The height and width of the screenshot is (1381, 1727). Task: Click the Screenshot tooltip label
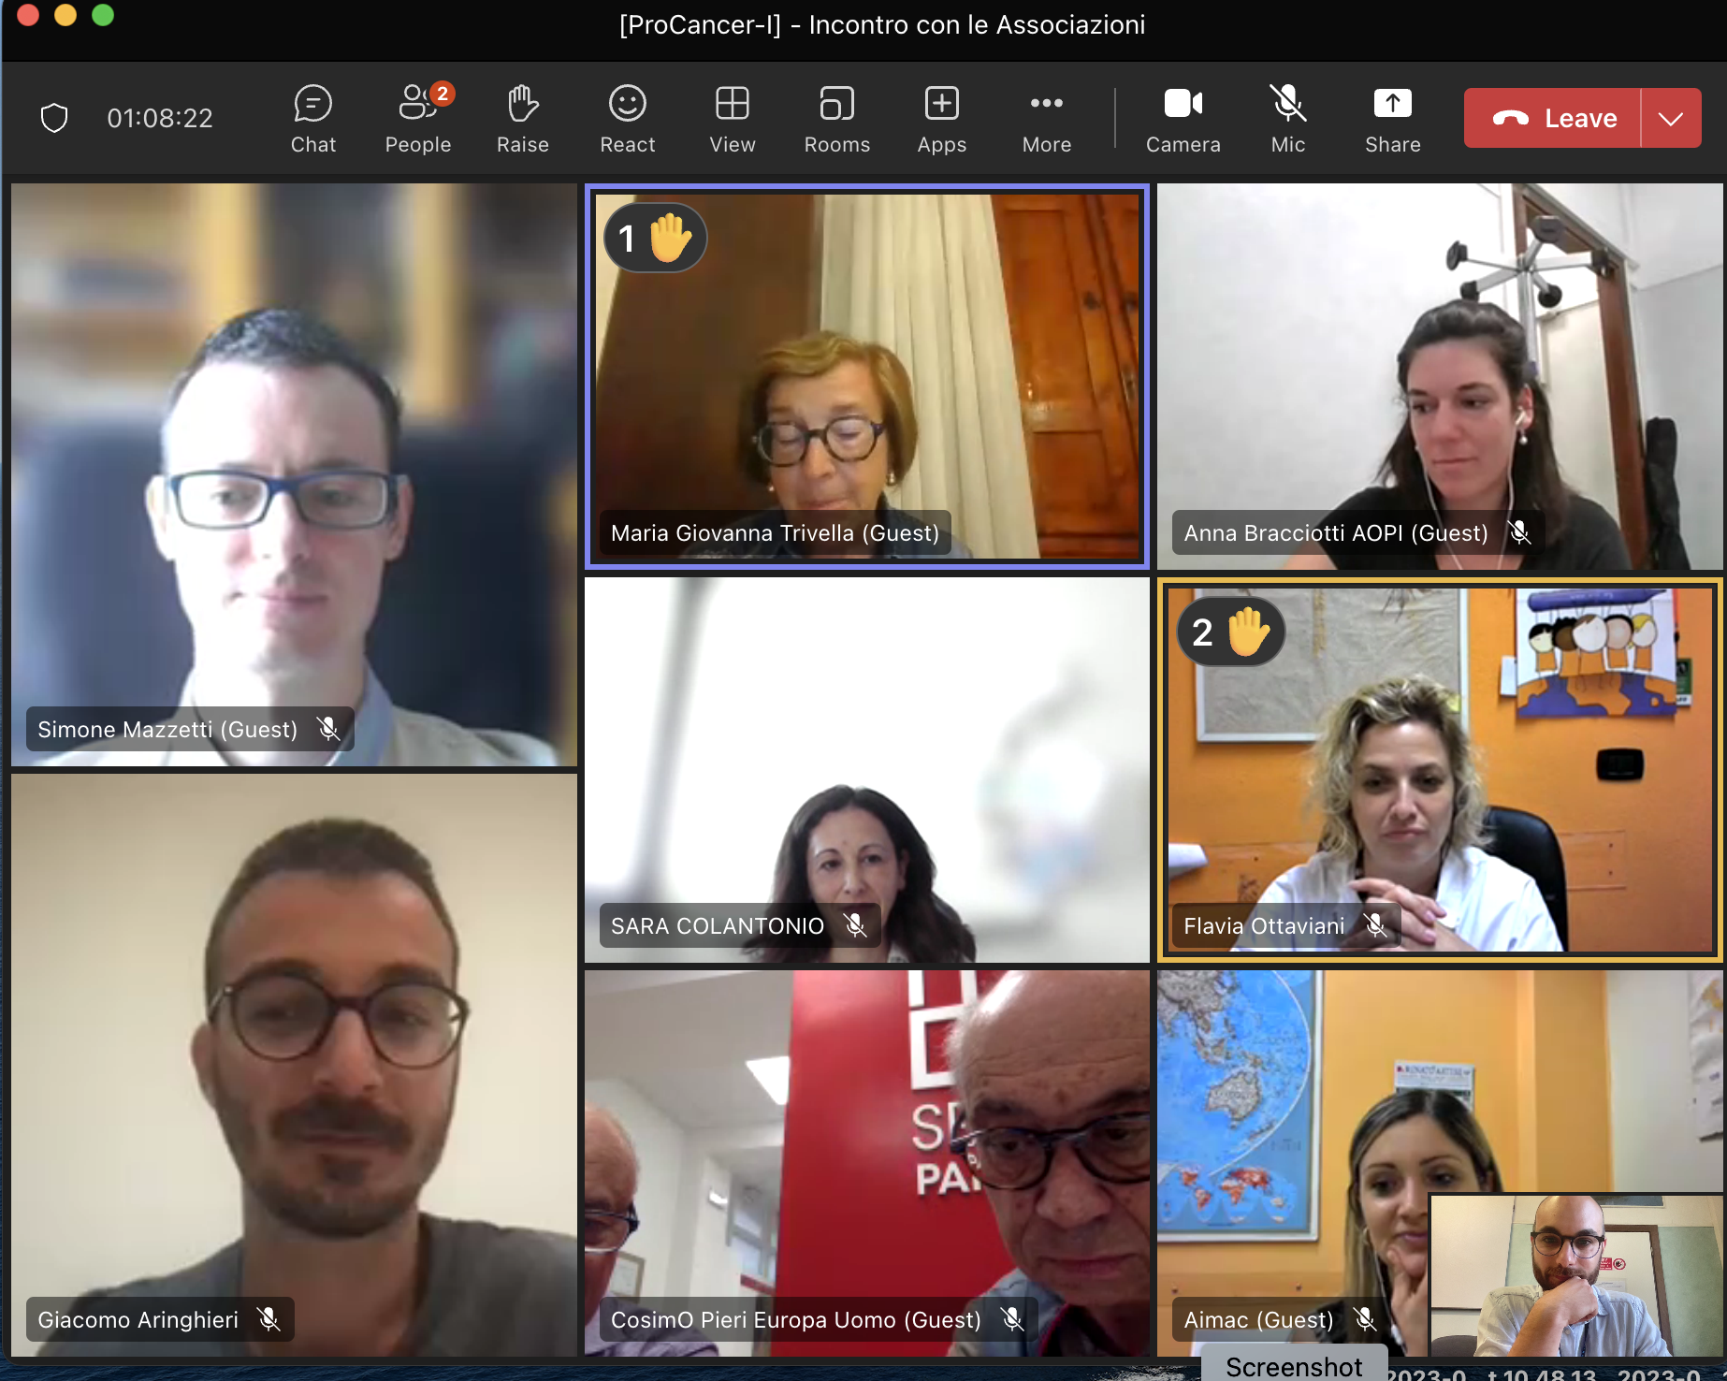tap(1295, 1364)
